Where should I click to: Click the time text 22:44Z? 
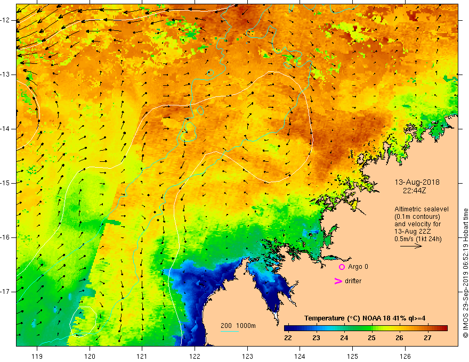tap(414, 190)
